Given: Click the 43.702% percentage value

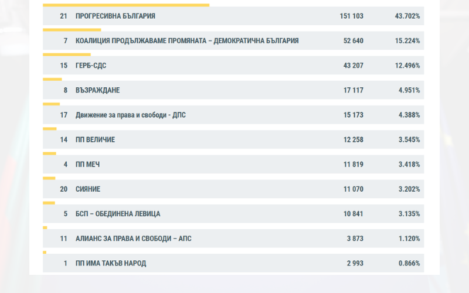Looking at the screenshot, I should click(x=407, y=16).
